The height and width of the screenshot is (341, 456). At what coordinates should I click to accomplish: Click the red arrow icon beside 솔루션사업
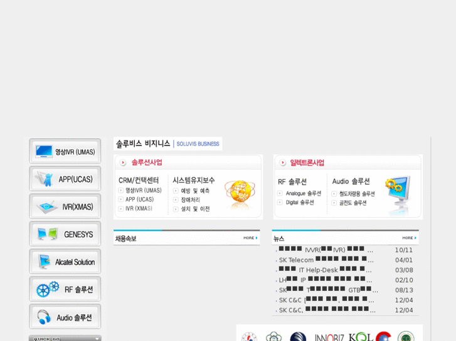tap(123, 163)
